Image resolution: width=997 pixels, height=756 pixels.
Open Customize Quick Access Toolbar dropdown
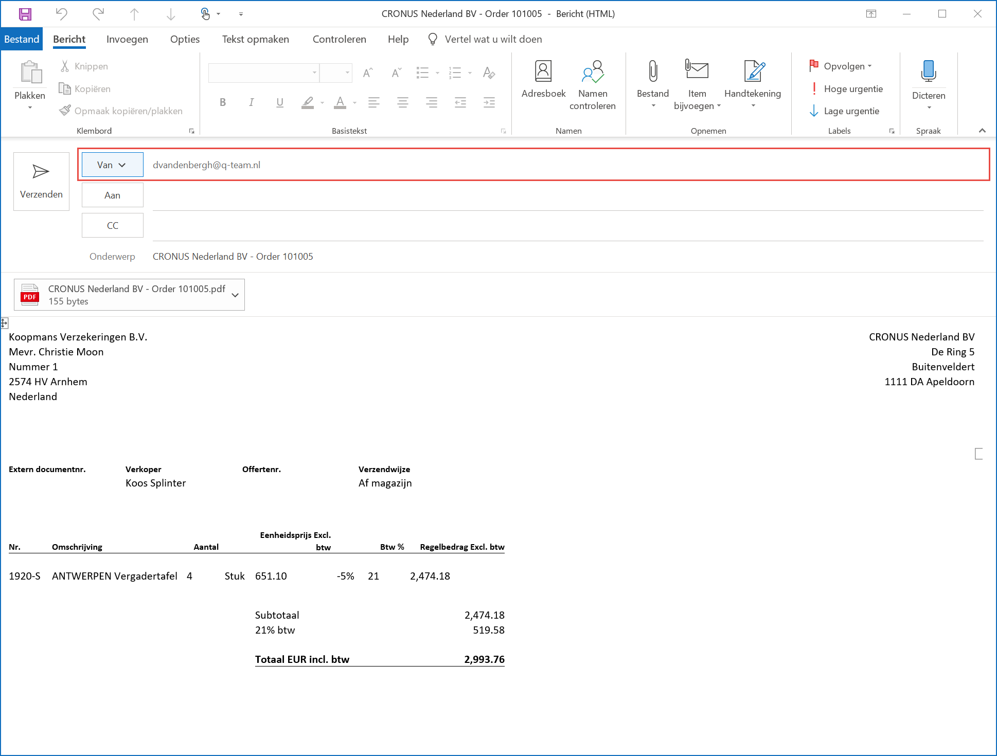tap(241, 14)
